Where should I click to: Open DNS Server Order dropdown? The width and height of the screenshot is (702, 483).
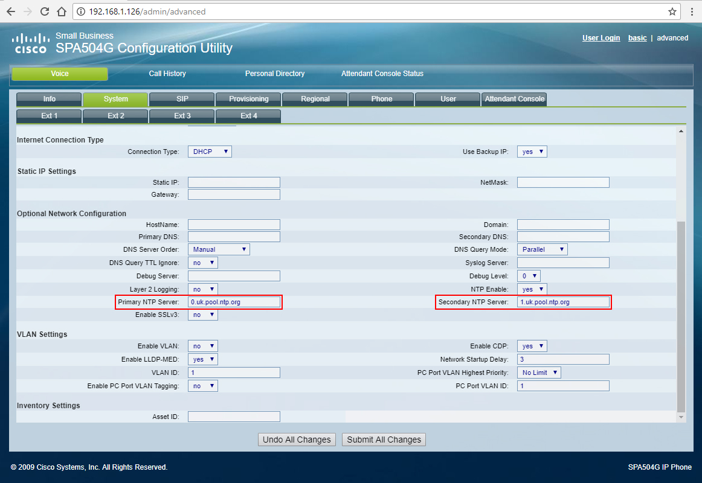219,249
